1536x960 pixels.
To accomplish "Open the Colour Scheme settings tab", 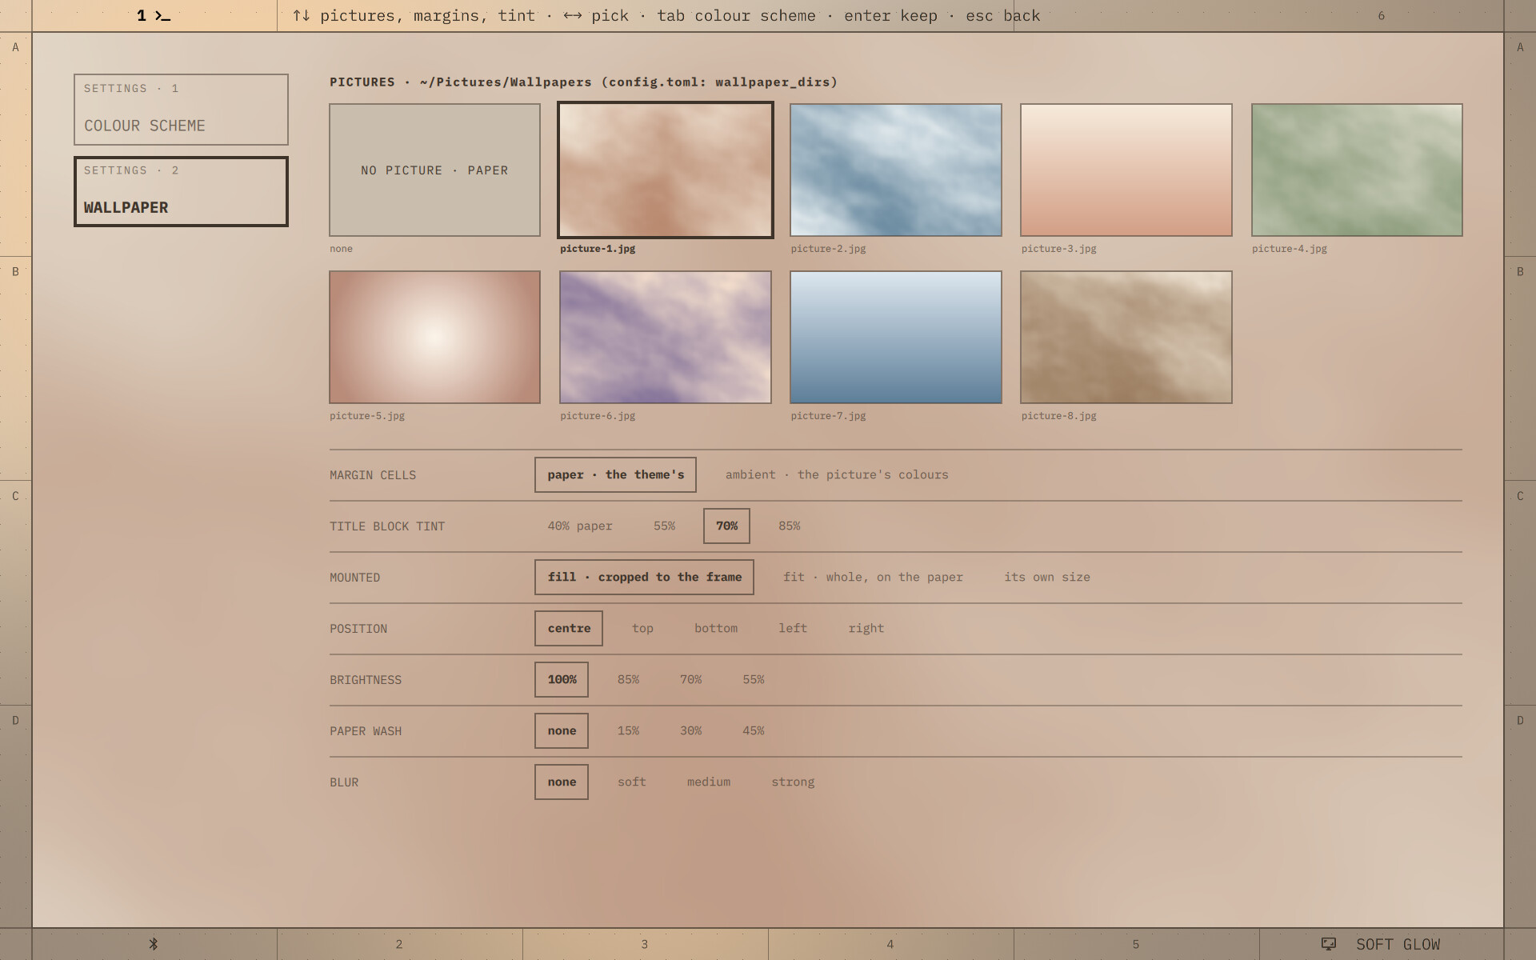I will (x=181, y=110).
